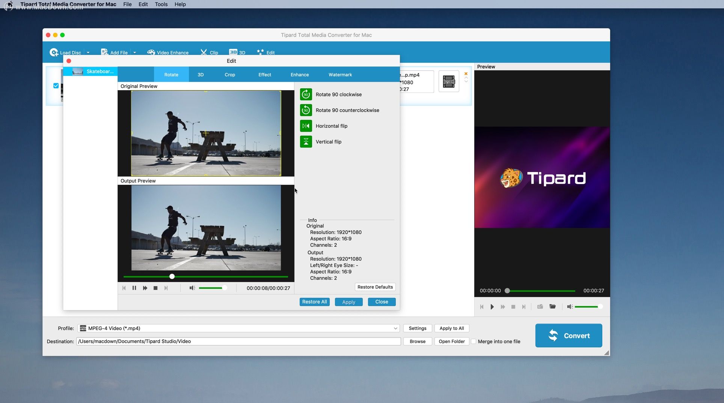The height and width of the screenshot is (403, 724).
Task: Apply Rotate 90 counterclockwise to the video
Action: pos(306,110)
